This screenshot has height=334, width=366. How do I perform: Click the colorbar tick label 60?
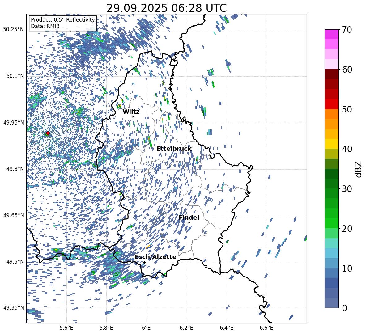click(347, 70)
